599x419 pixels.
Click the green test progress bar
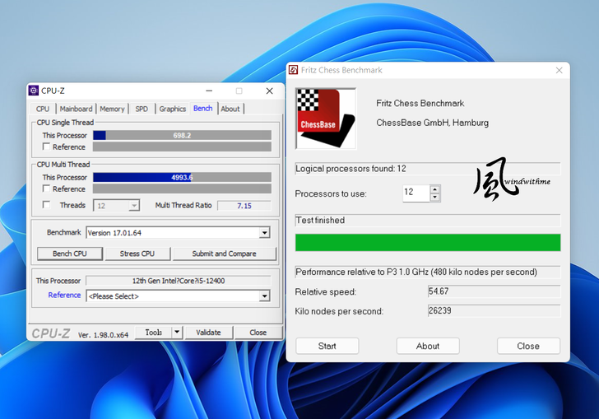point(427,242)
